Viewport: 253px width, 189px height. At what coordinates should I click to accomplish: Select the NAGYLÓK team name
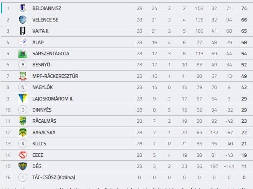point(43,87)
